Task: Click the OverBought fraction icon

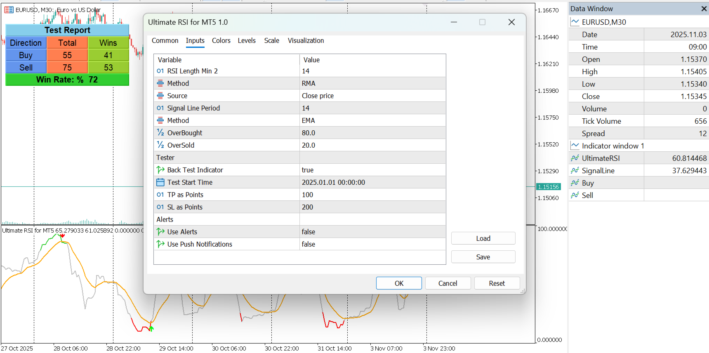Action: click(x=160, y=133)
